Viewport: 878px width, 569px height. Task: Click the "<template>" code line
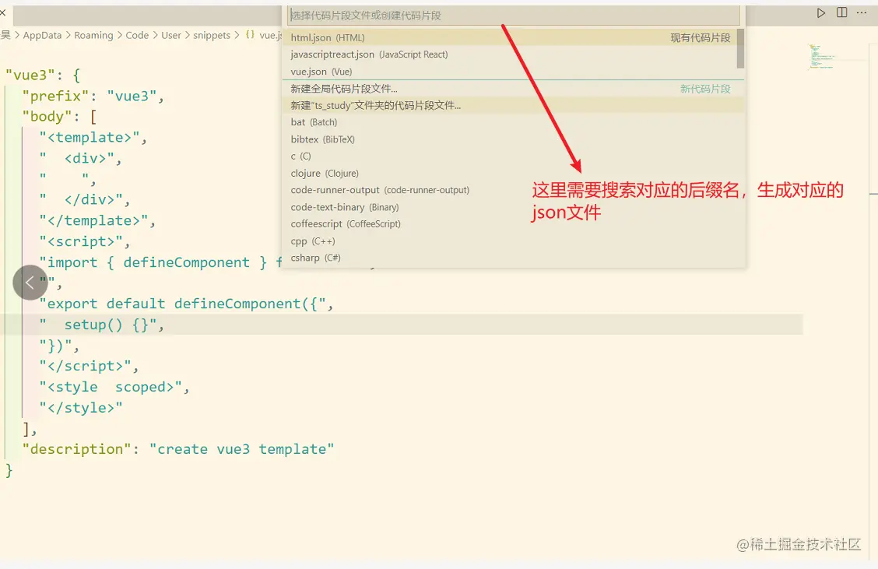tap(93, 138)
